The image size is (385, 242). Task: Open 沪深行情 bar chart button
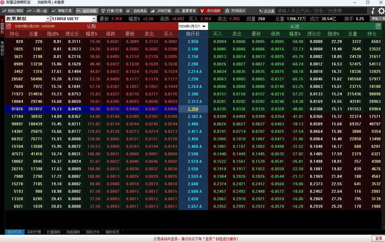(161, 11)
